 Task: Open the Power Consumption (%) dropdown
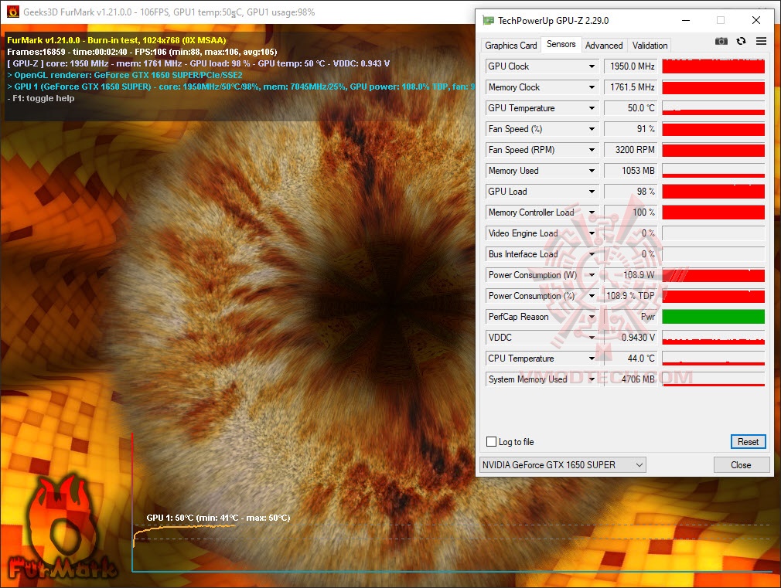pos(592,296)
